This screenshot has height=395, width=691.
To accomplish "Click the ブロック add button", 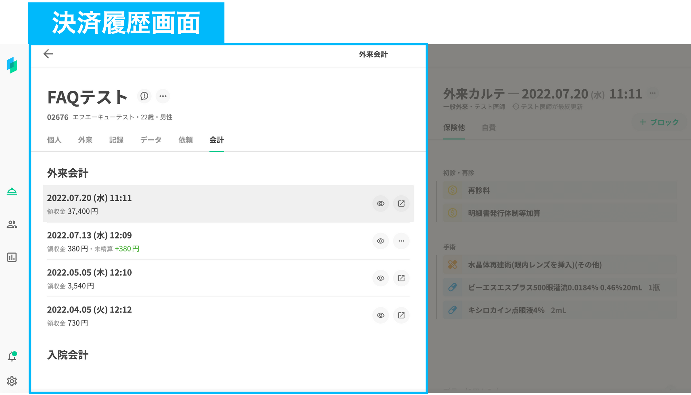I will 659,122.
